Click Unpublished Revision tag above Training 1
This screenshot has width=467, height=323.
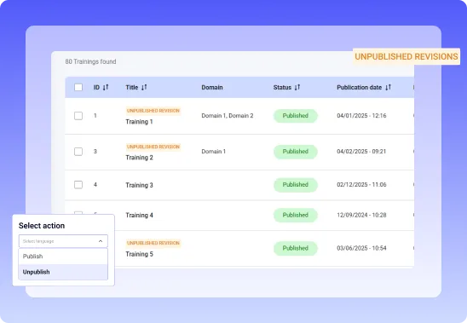click(153, 111)
